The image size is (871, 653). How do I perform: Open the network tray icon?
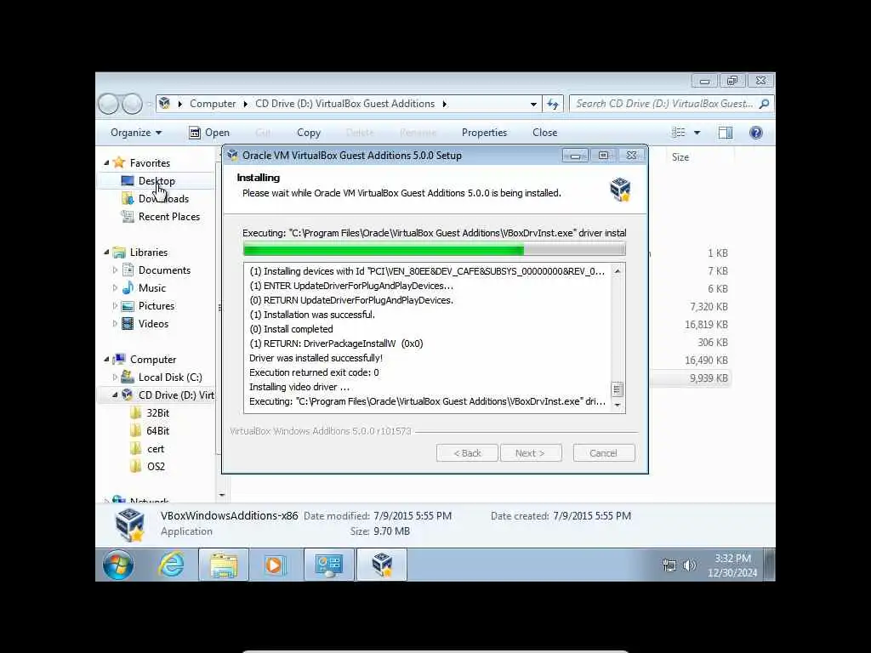(669, 565)
